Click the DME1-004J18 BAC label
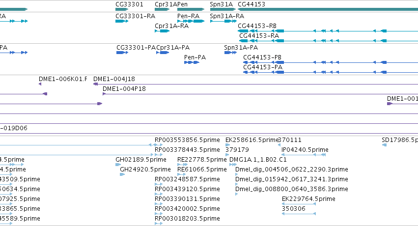The width and height of the screenshot is (418, 226). (114, 79)
